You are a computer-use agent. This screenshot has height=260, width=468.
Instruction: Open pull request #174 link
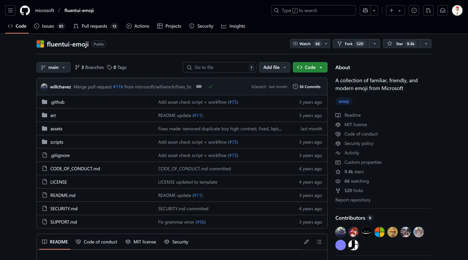tap(118, 87)
